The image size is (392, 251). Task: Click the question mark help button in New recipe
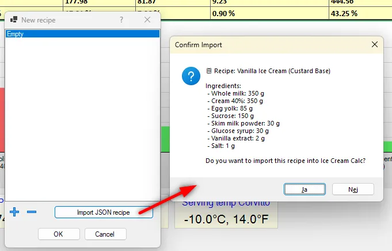[x=121, y=20]
